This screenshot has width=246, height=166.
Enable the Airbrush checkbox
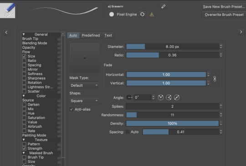click(24, 126)
